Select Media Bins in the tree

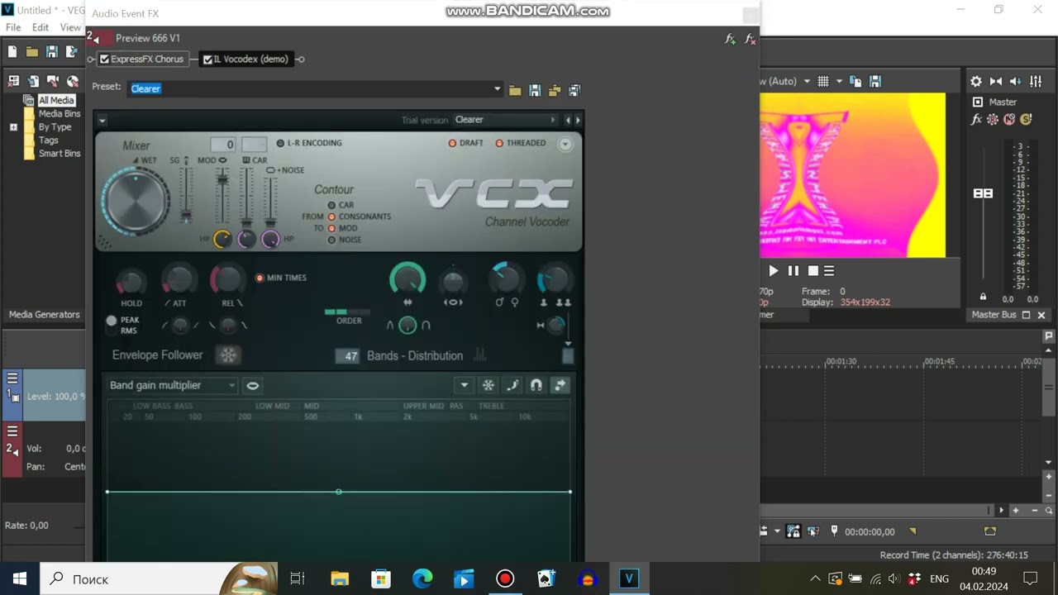[60, 114]
